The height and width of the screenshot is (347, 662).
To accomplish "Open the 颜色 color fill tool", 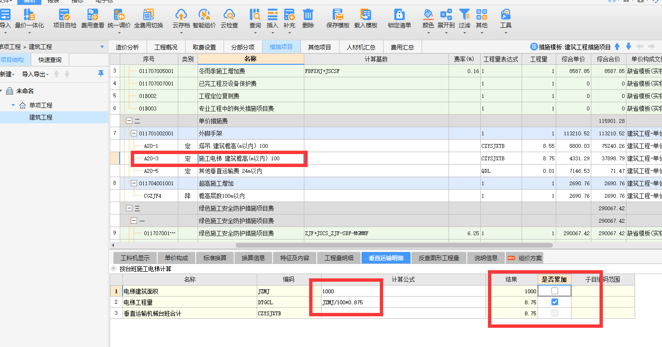I will pos(428,18).
